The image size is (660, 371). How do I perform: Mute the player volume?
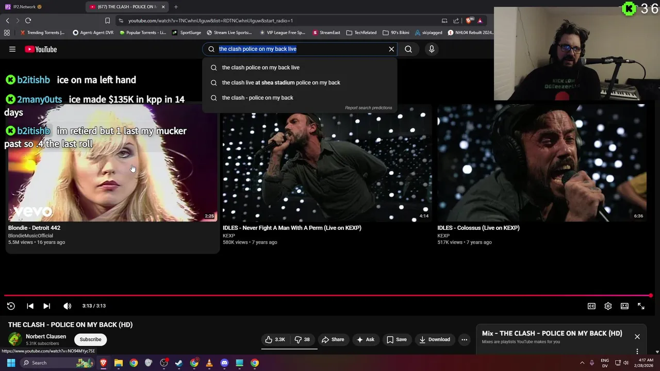pos(67,306)
